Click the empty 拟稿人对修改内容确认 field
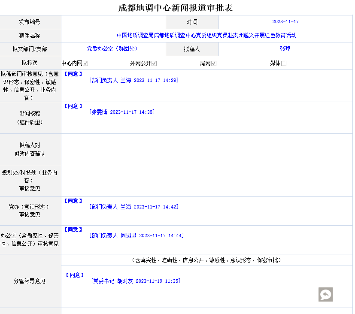 coord(206,149)
